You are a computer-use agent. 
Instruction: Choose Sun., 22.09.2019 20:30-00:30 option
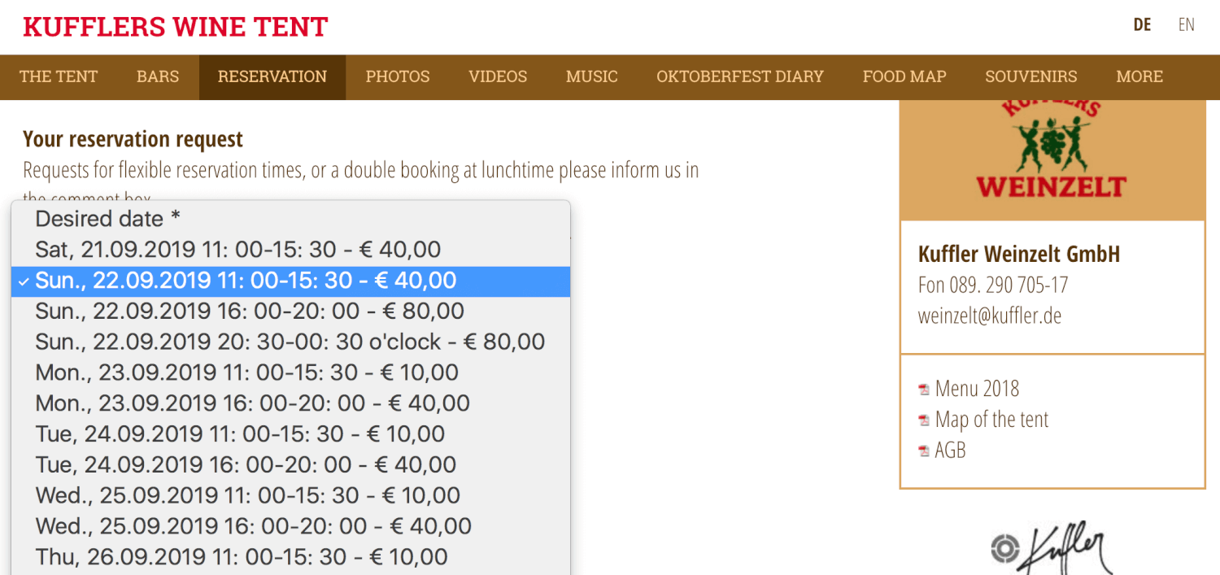290,342
